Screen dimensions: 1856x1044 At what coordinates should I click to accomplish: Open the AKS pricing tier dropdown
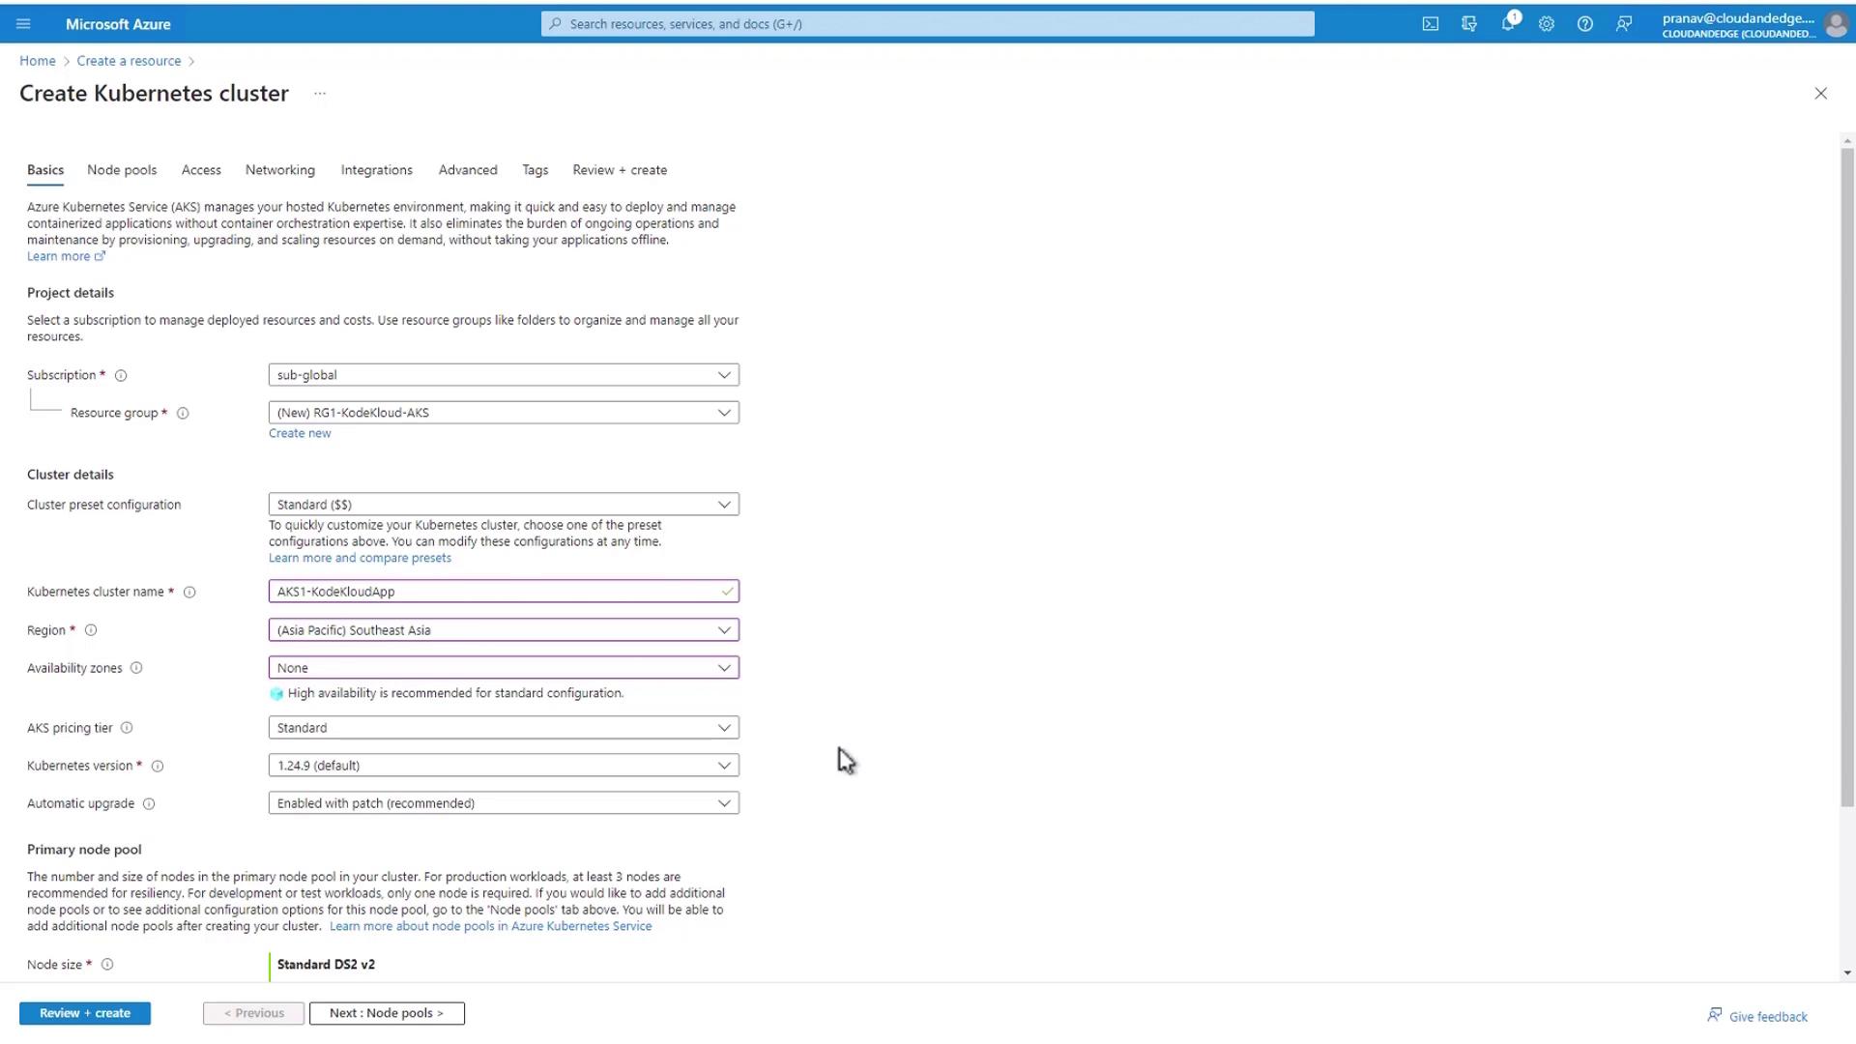pos(503,728)
